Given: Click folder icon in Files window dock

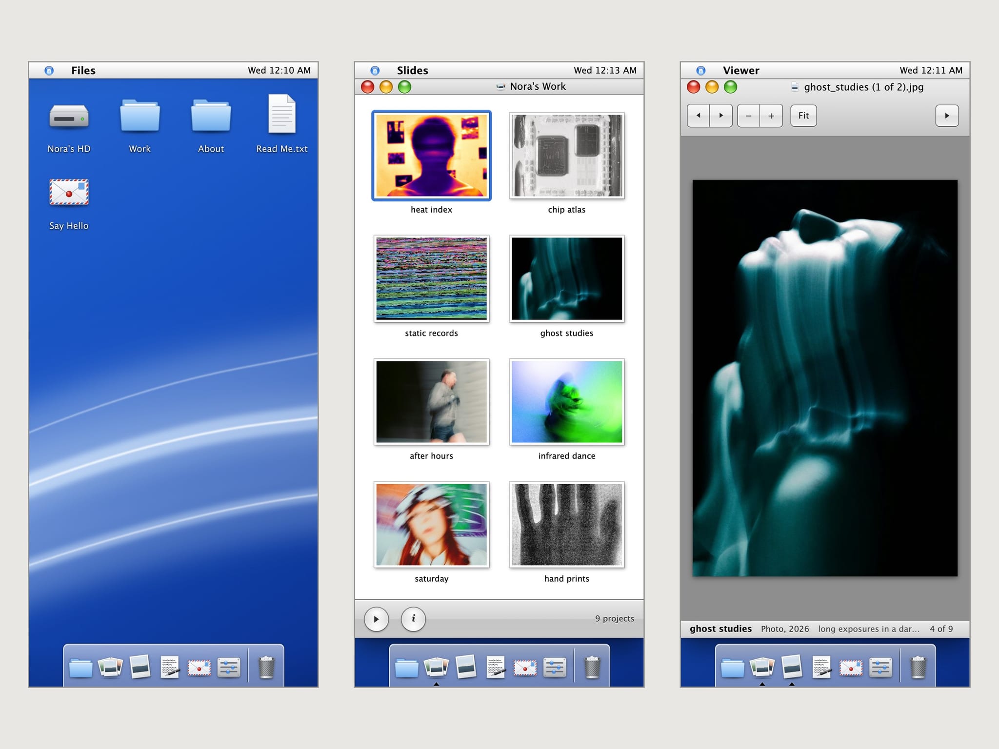Looking at the screenshot, I should pos(81,668).
